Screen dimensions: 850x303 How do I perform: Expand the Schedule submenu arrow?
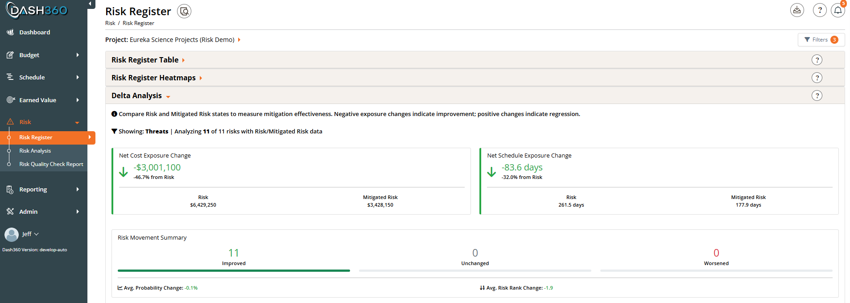[78, 77]
